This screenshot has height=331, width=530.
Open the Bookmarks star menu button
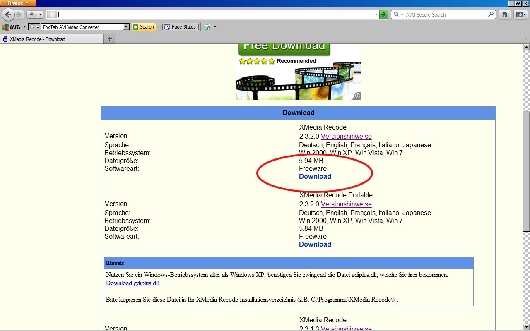(x=520, y=14)
